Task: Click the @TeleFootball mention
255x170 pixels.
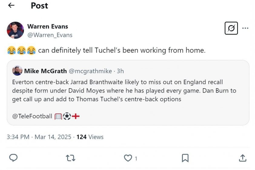Action: (x=32, y=116)
